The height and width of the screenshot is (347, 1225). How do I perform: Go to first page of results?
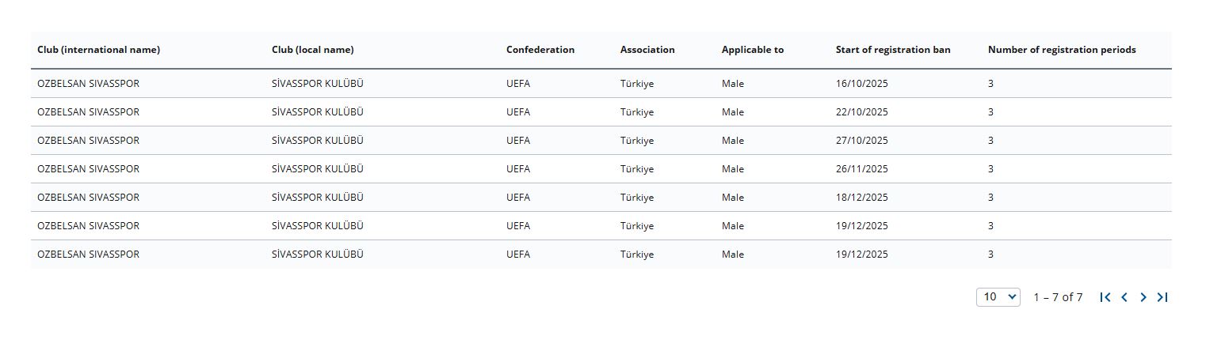point(1105,297)
